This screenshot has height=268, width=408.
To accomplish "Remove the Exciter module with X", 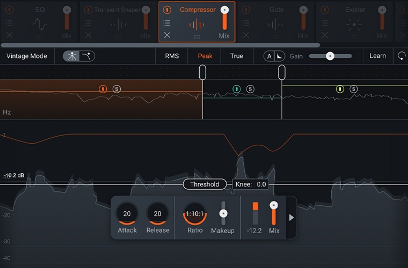I will click(x=324, y=35).
